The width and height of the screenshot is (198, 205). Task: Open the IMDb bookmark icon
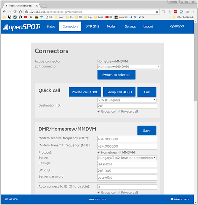(x=36, y=17)
